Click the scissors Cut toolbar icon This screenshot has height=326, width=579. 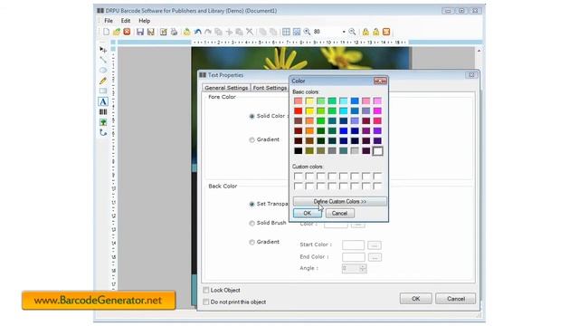250,32
